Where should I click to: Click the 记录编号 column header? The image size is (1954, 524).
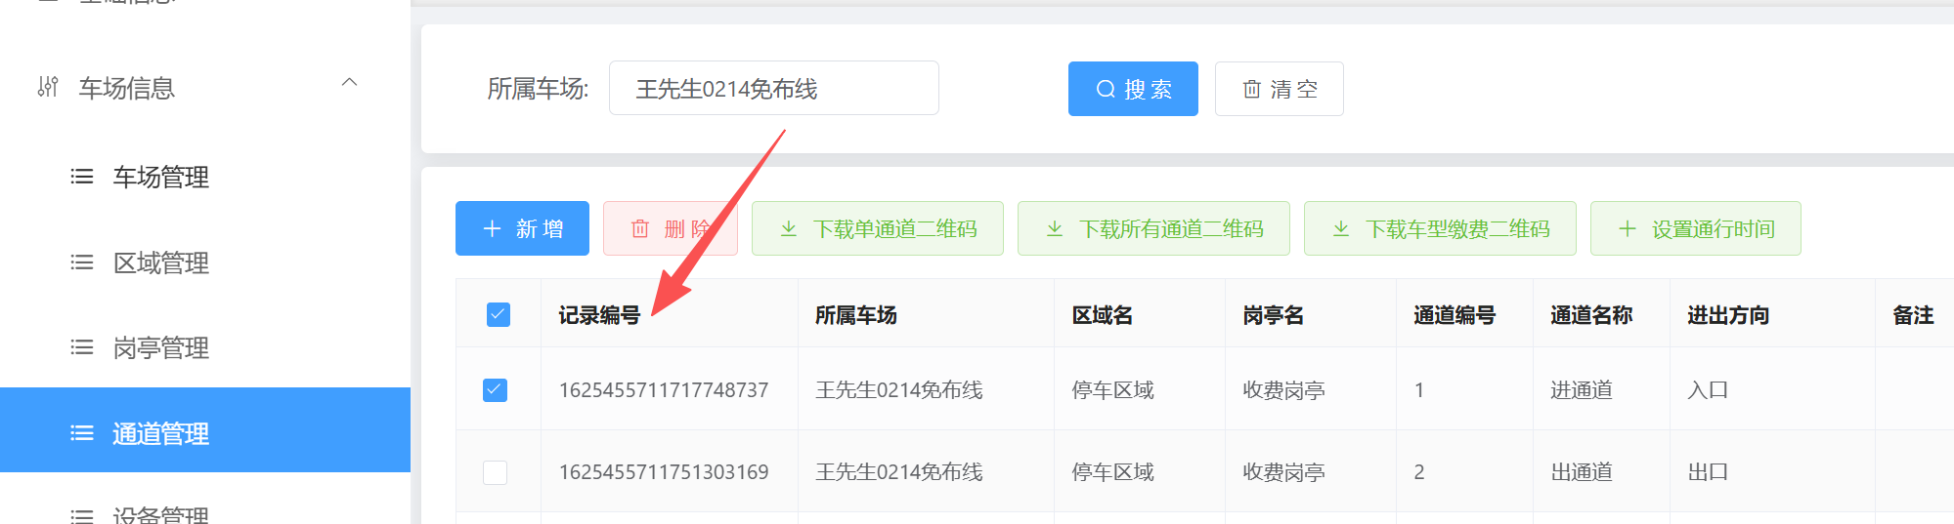pyautogui.click(x=599, y=315)
